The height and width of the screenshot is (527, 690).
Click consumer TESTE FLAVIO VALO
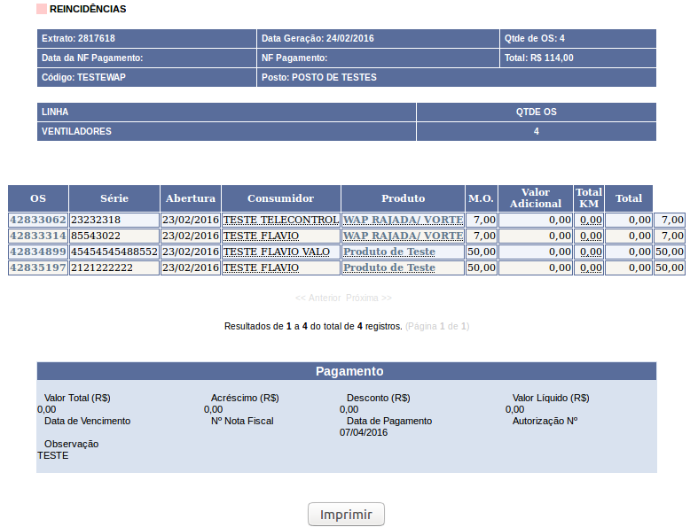277,252
